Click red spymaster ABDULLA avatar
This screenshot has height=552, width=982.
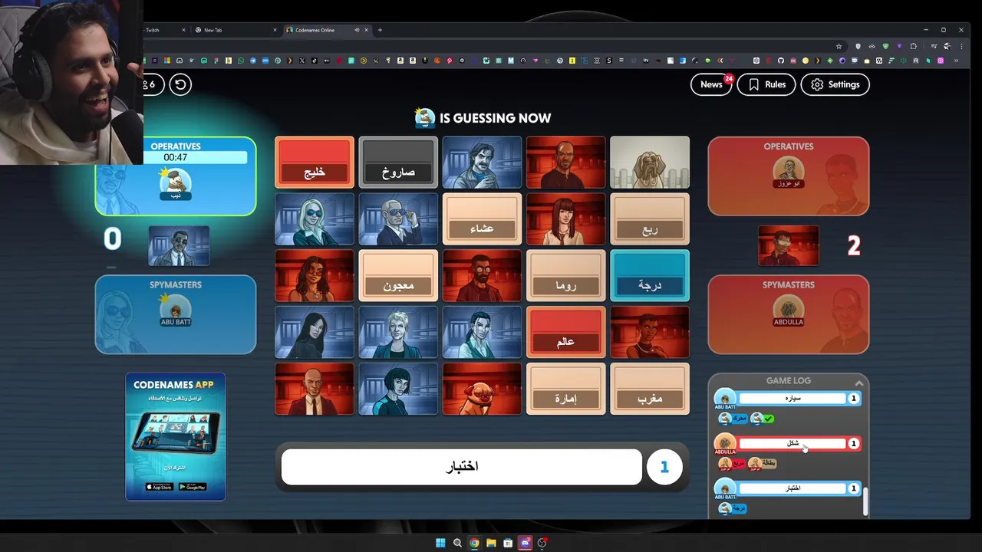point(788,310)
